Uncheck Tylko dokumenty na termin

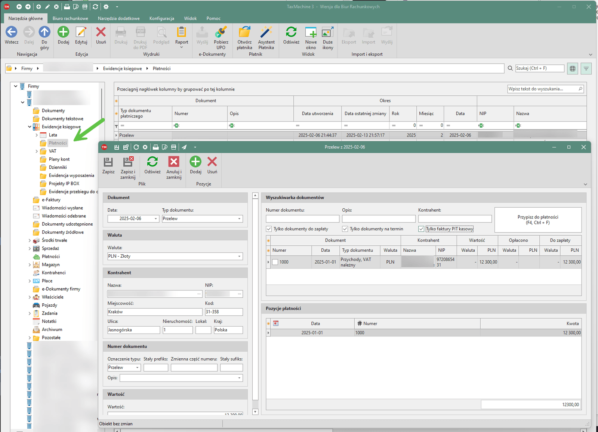(x=345, y=229)
